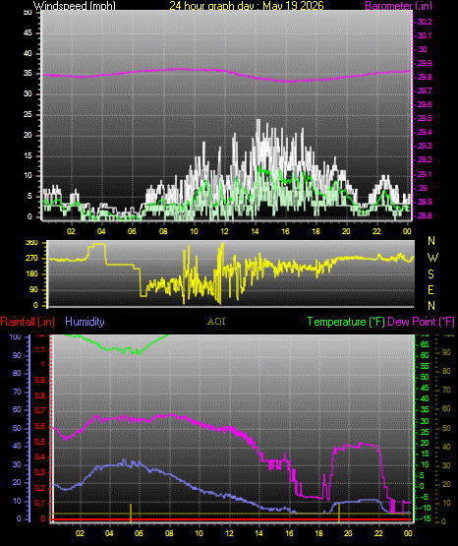Click the Humidity legend label
The height and width of the screenshot is (546, 458).
pyautogui.click(x=85, y=321)
